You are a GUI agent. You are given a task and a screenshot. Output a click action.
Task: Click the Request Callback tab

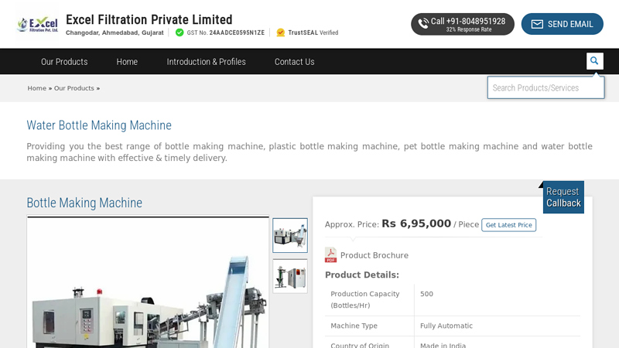point(563,197)
